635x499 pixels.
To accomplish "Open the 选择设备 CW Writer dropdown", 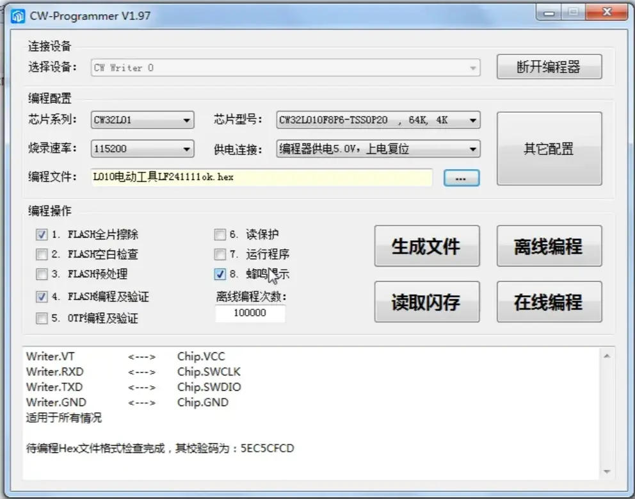I will pyautogui.click(x=285, y=68).
